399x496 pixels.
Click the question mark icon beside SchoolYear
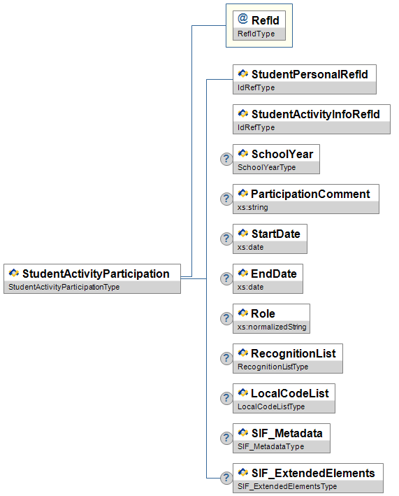pos(226,159)
